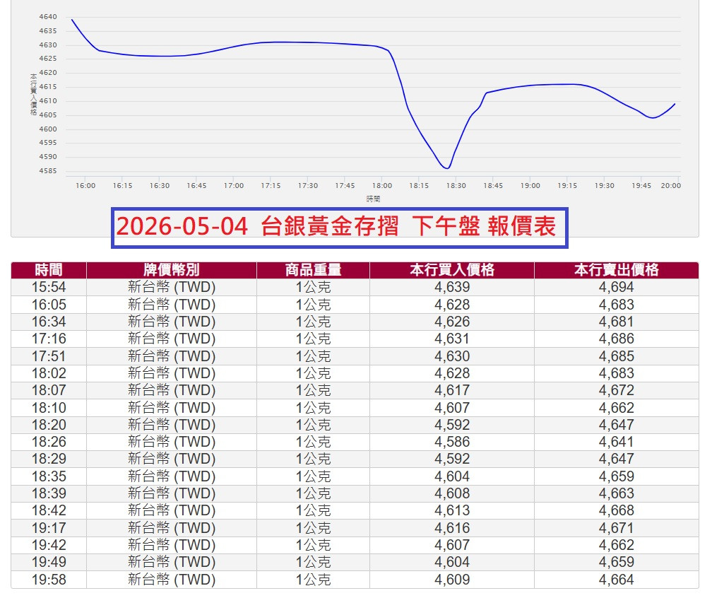Click the 商品重量 column header

313,269
